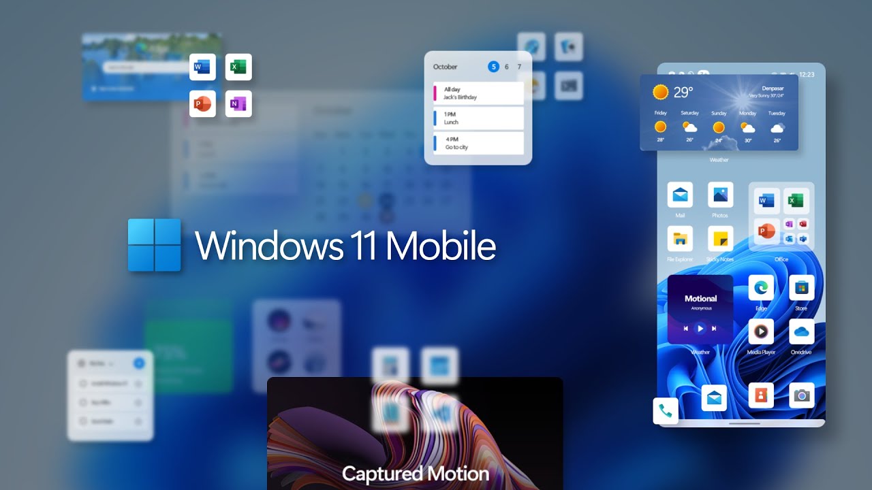Tap the Phone dialer icon in the dock
This screenshot has height=490, width=872.
(x=666, y=410)
